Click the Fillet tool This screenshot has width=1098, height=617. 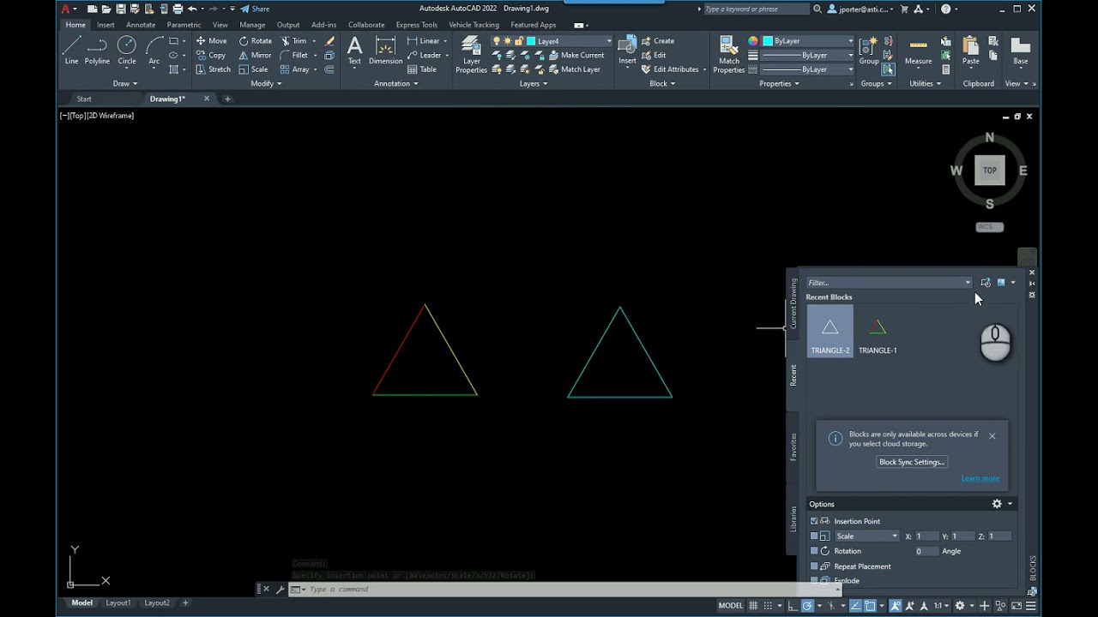pos(293,55)
